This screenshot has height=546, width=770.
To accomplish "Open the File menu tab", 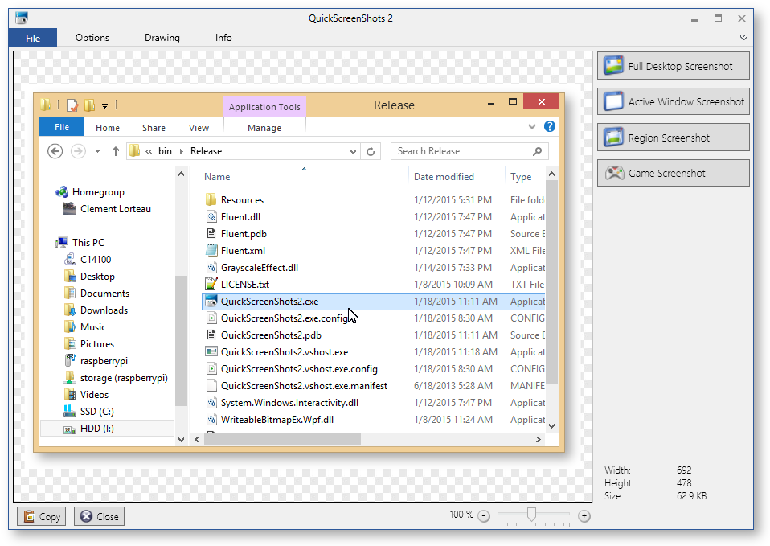I will tap(33, 38).
